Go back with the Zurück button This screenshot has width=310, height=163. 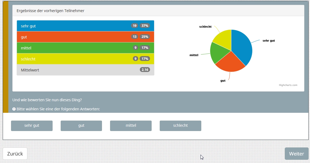15,154
